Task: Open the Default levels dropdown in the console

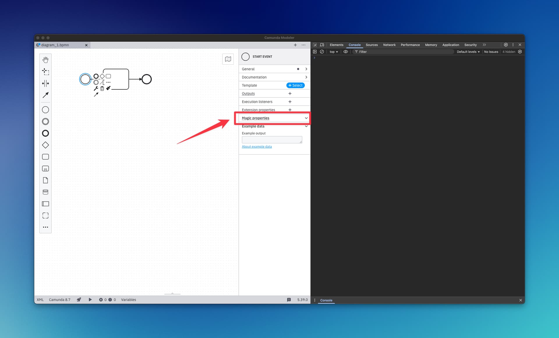Action: tap(468, 52)
